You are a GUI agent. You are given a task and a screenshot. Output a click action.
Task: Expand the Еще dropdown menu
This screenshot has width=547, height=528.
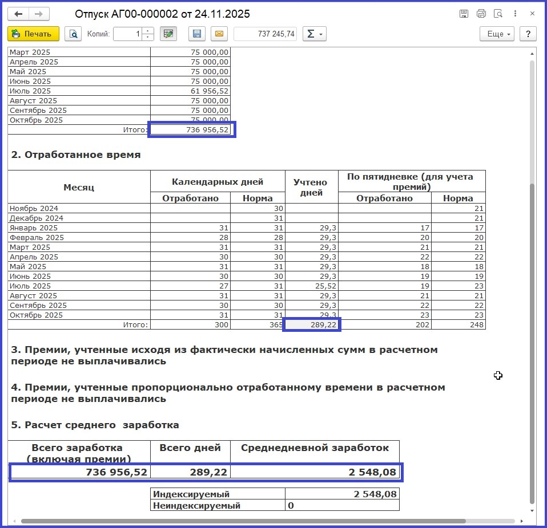point(497,34)
